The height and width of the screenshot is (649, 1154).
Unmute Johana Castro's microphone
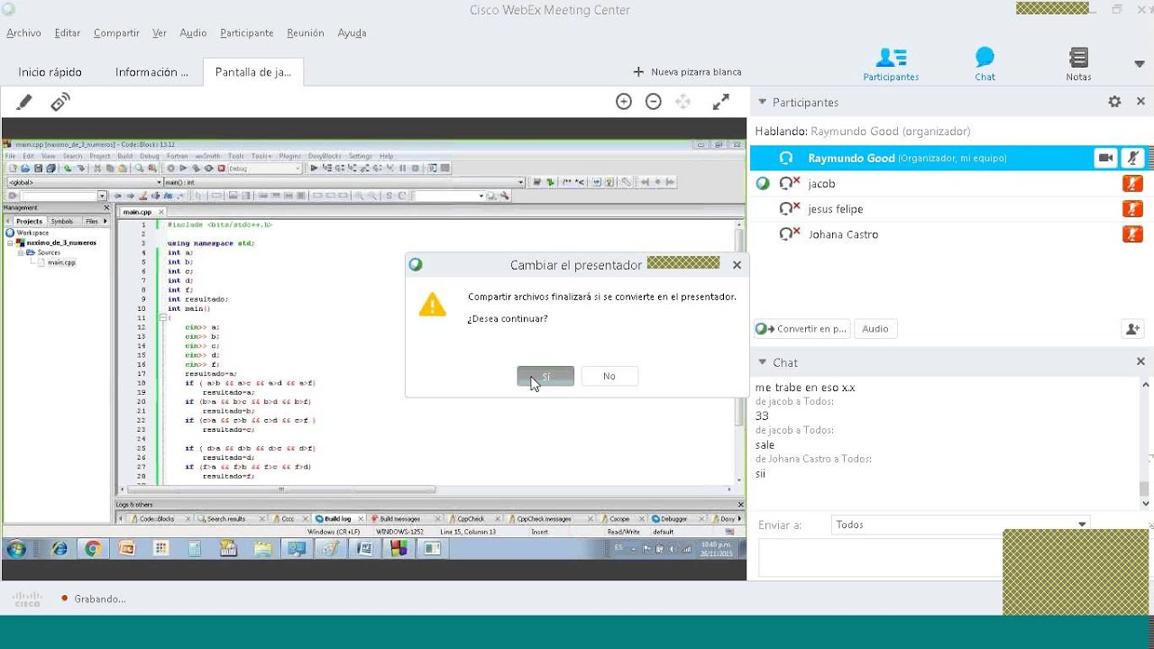click(1132, 234)
